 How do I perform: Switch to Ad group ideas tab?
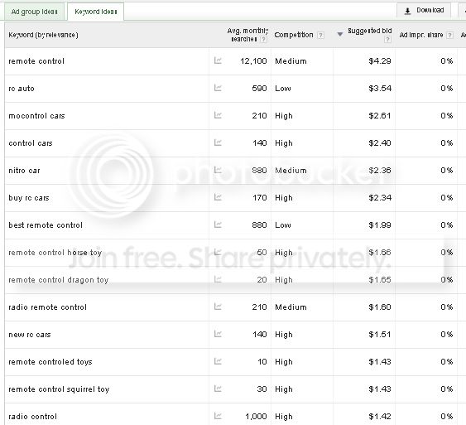(x=34, y=12)
